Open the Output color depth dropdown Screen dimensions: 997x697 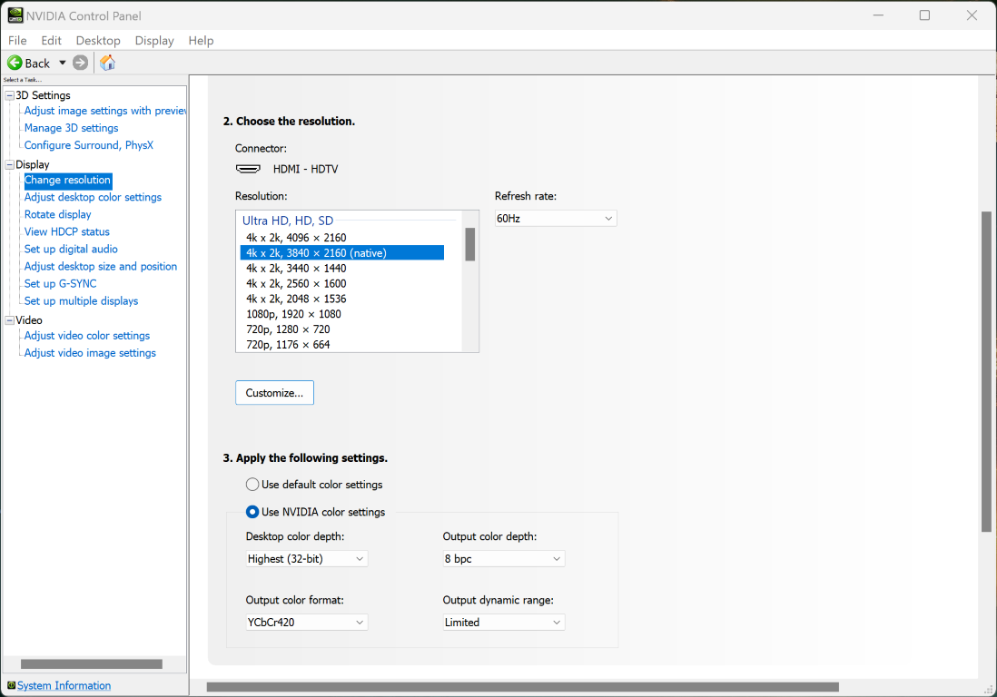[x=504, y=559]
